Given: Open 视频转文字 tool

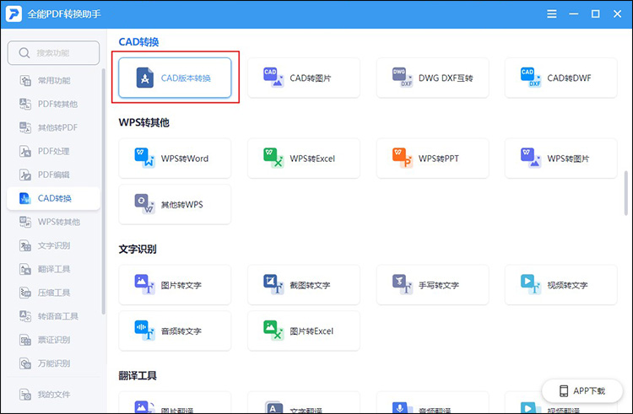Looking at the screenshot, I should pyautogui.click(x=561, y=285).
